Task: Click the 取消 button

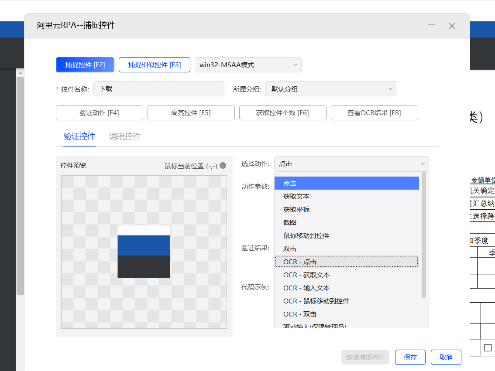Action: (446, 357)
